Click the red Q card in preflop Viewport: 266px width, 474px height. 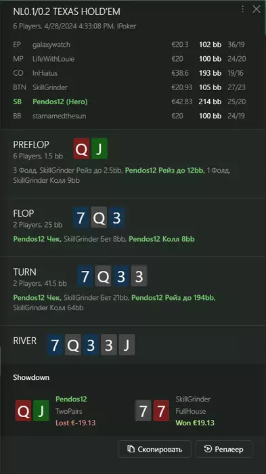pyautogui.click(x=82, y=149)
